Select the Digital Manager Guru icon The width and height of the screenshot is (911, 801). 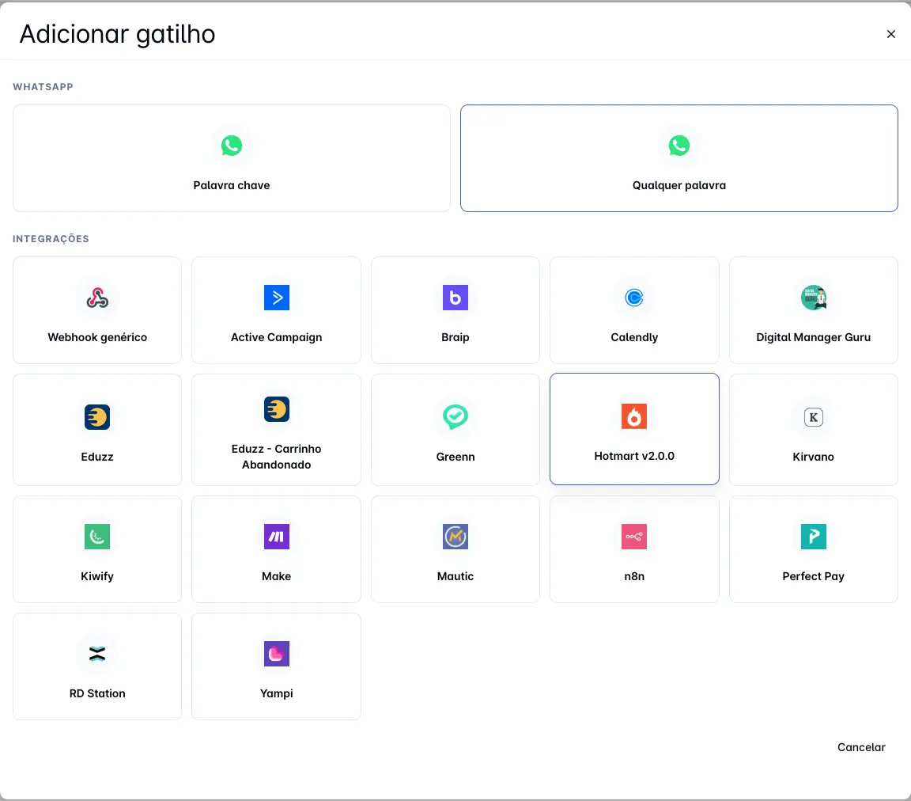[814, 298]
